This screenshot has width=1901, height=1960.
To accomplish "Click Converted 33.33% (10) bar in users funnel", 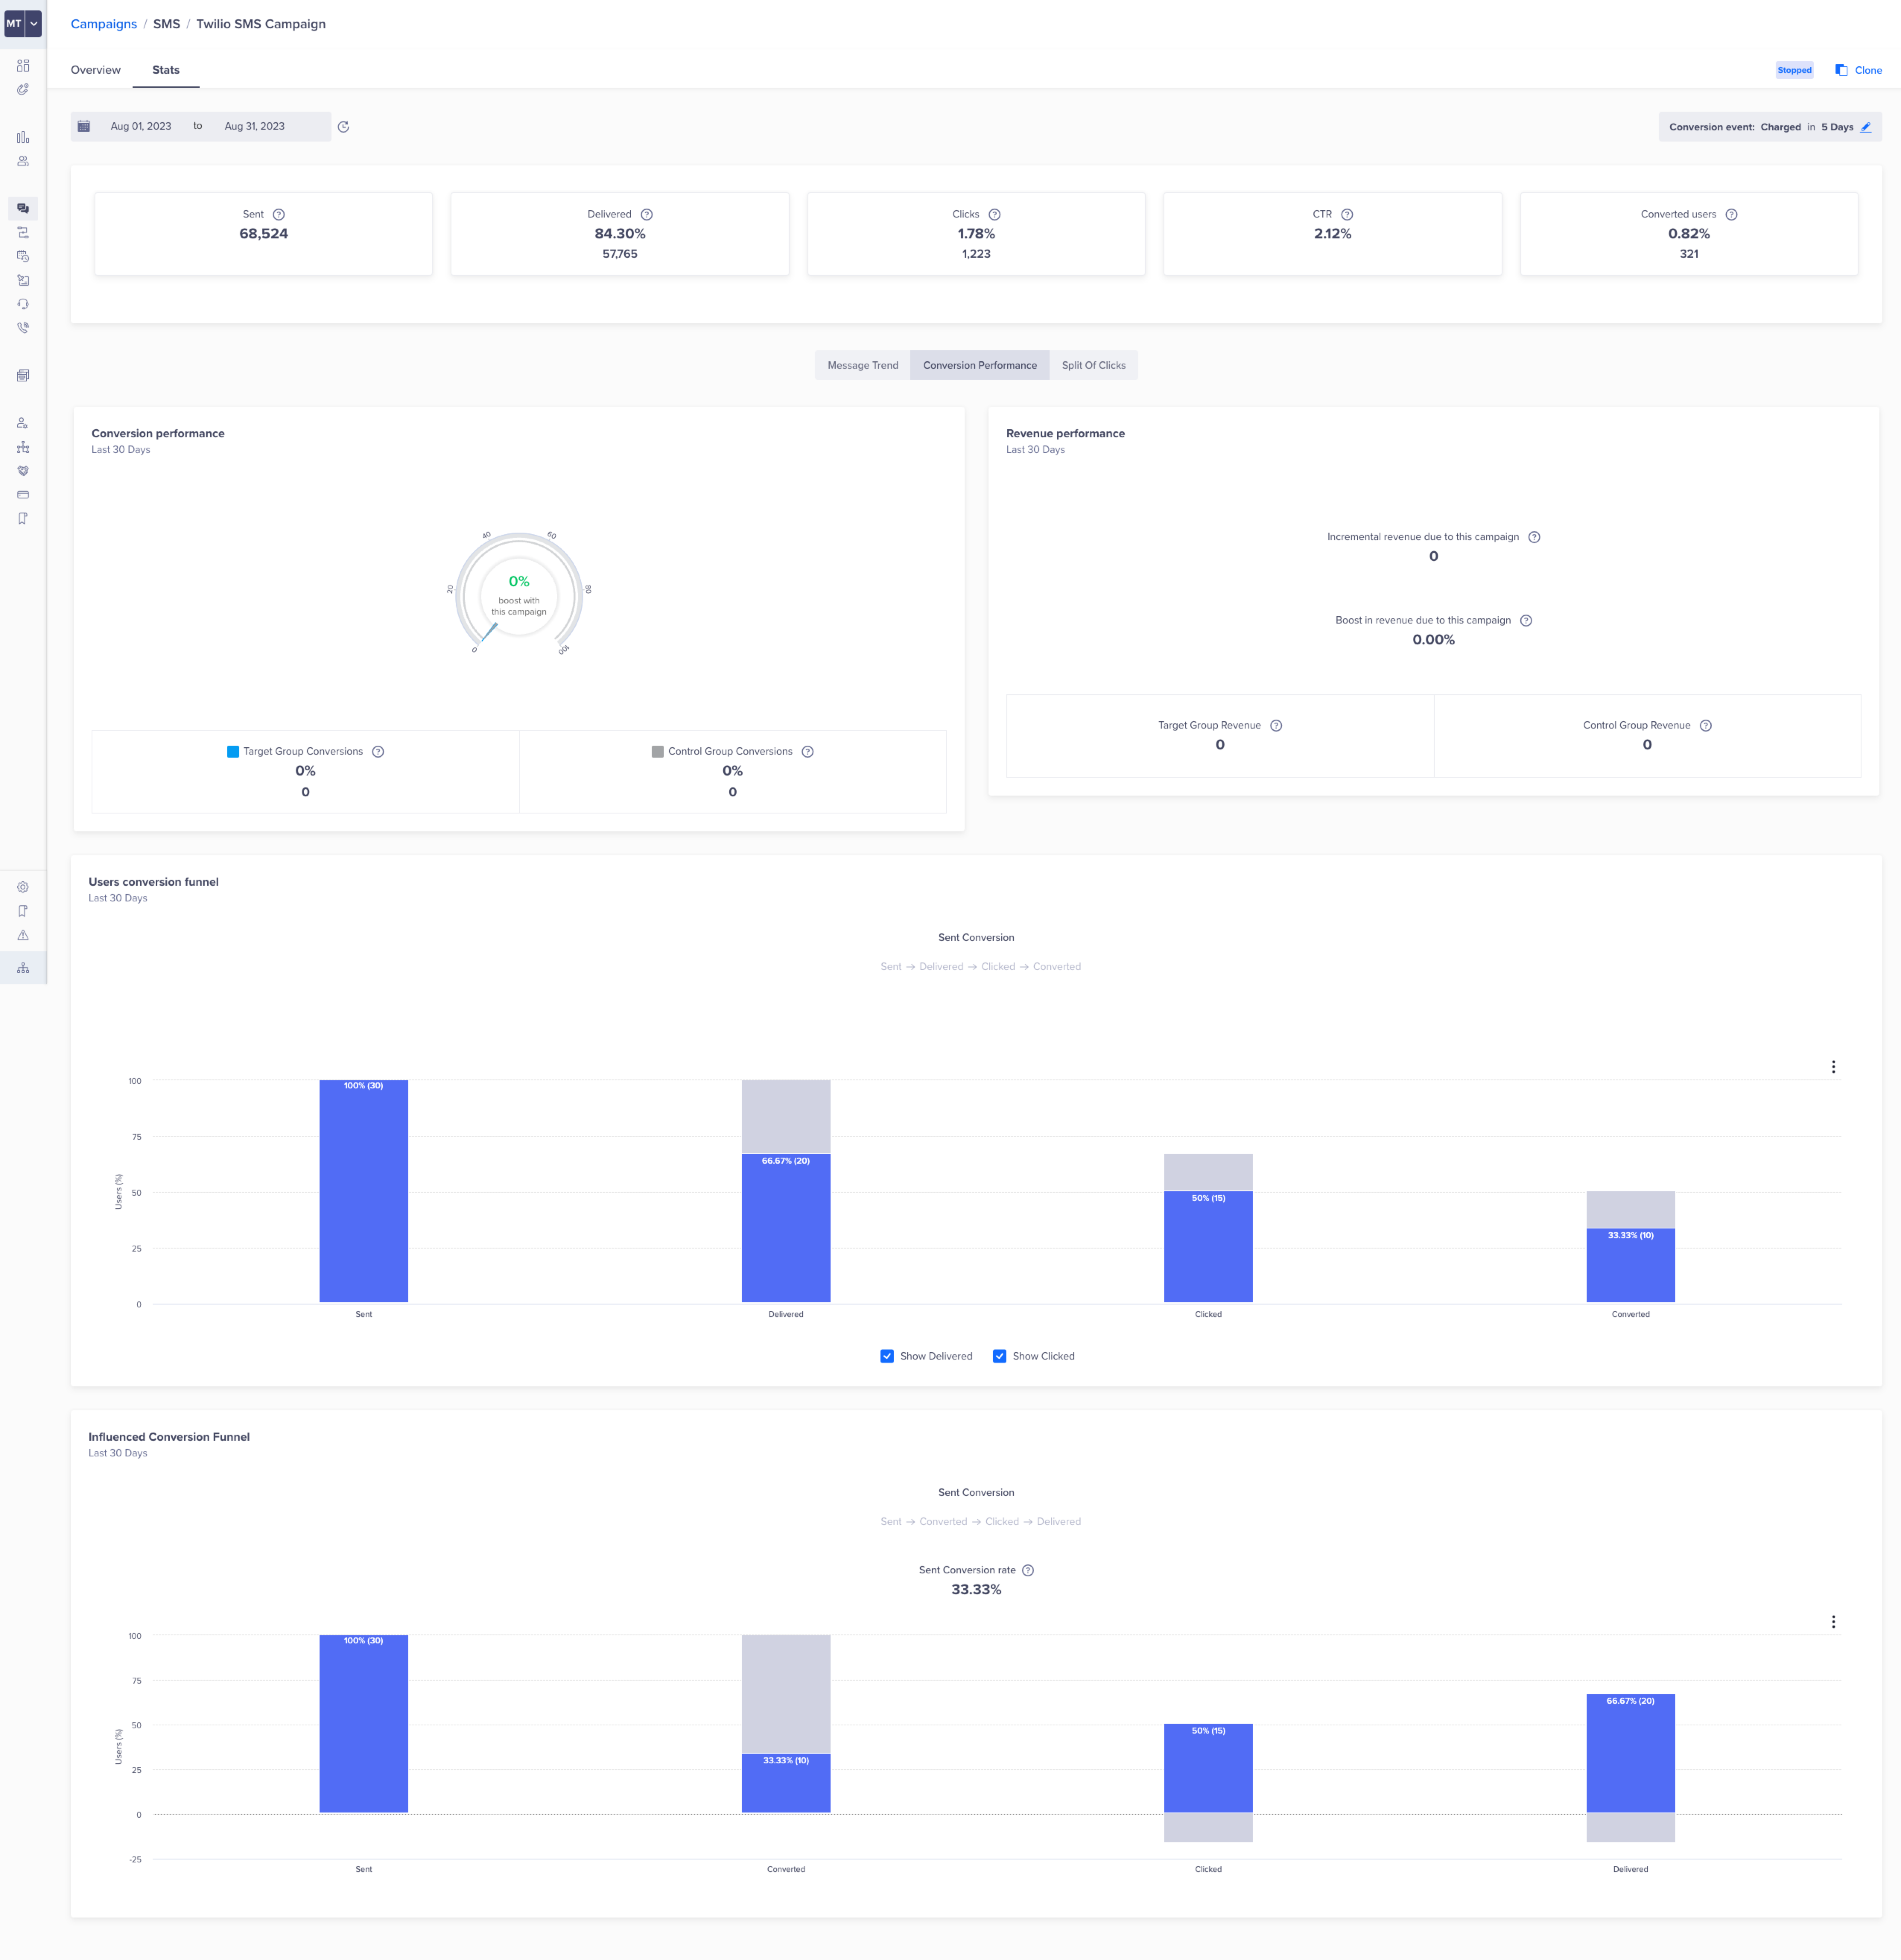I will (x=1631, y=1265).
